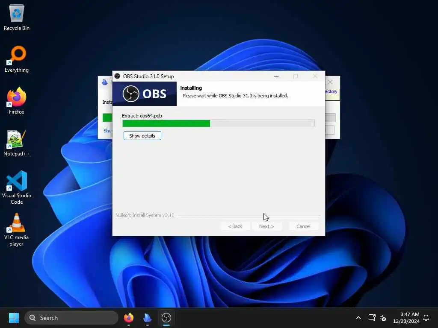Screen dimensions: 438x328
Task: Open Firefox from the taskbar
Action: (x=128, y=318)
